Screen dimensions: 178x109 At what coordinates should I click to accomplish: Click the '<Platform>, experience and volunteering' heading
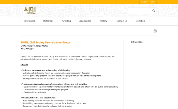click(46, 70)
